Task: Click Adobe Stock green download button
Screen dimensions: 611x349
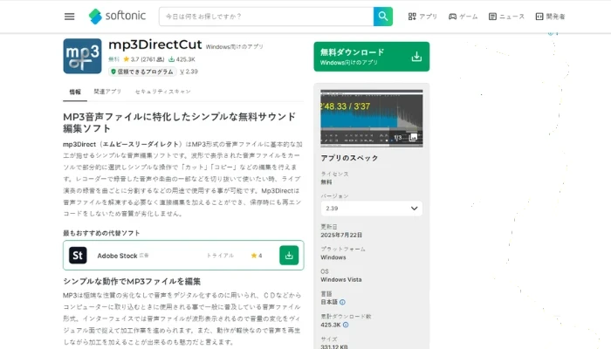Action: point(289,255)
